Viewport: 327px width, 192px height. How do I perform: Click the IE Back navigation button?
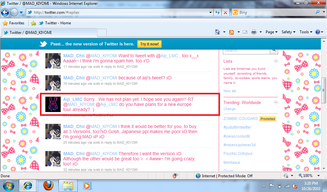coord(5,12)
